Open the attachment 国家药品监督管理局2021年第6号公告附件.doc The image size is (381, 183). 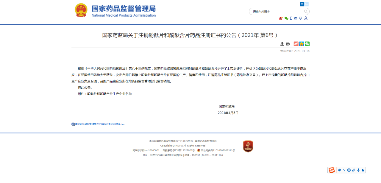coord(100,124)
